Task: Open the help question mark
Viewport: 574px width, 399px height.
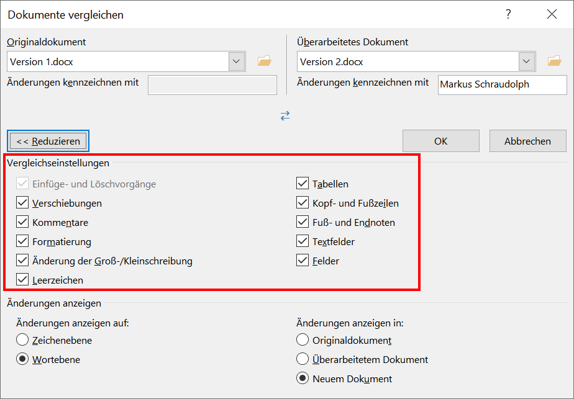Action: click(508, 14)
